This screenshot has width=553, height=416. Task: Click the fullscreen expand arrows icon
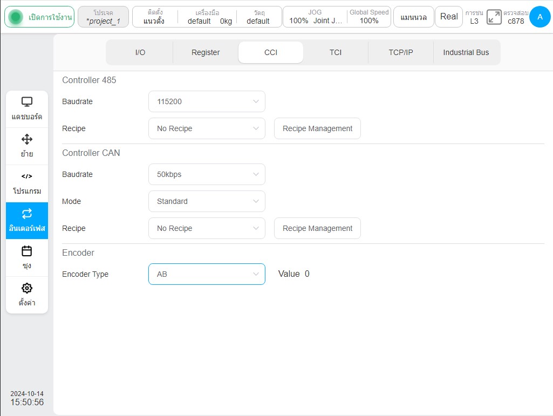pos(494,17)
